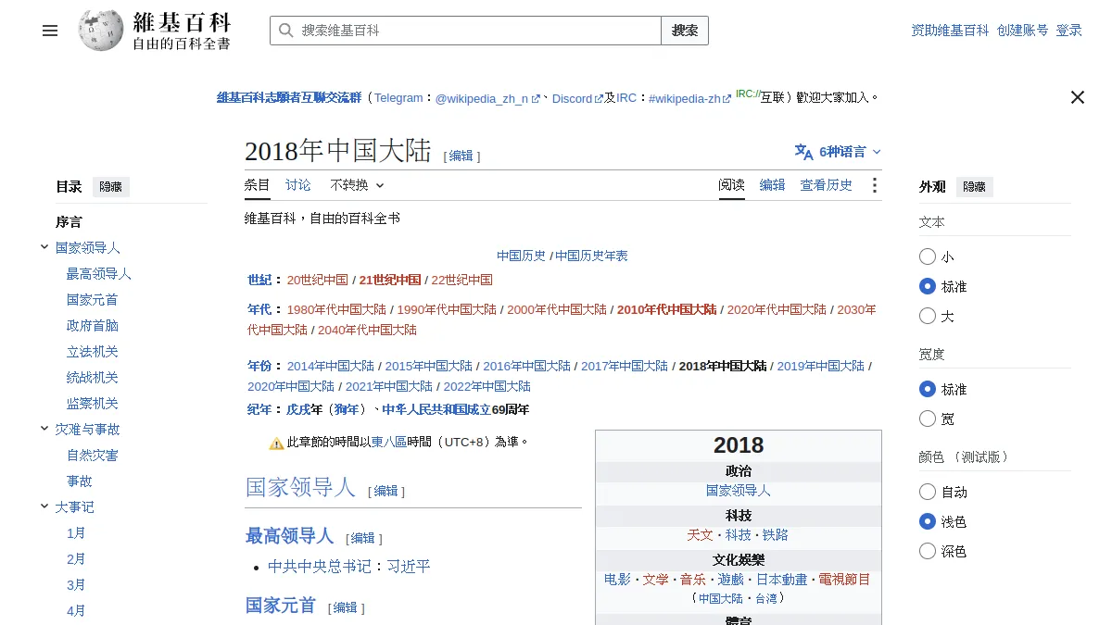Open the 查看历史 tab

827,185
